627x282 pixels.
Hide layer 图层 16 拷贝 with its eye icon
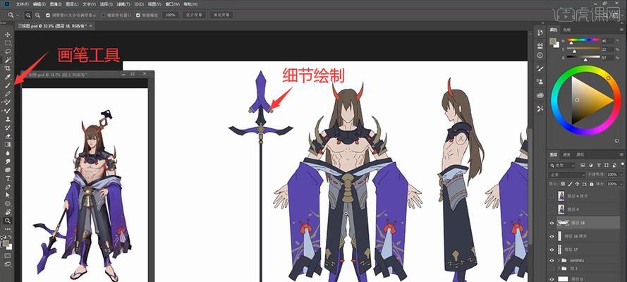(x=552, y=236)
